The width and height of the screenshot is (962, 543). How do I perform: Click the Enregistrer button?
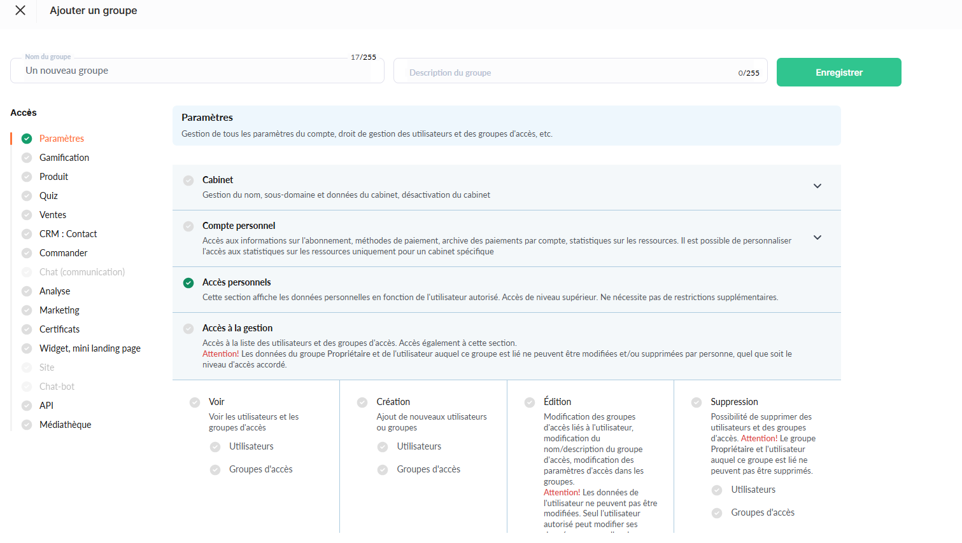[838, 72]
